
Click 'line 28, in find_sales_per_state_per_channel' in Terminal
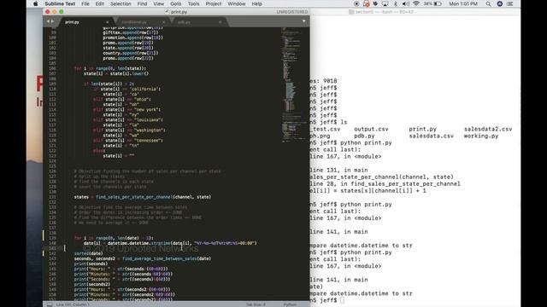click(x=385, y=184)
